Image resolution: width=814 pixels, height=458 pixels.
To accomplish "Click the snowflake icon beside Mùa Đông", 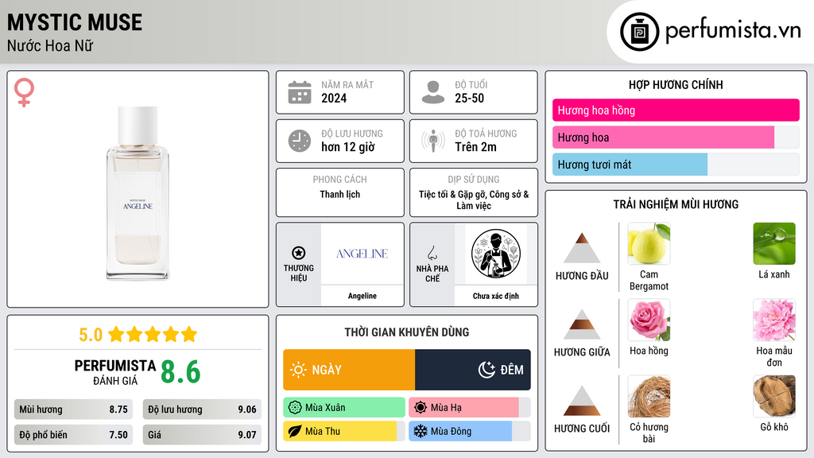I will click(421, 432).
